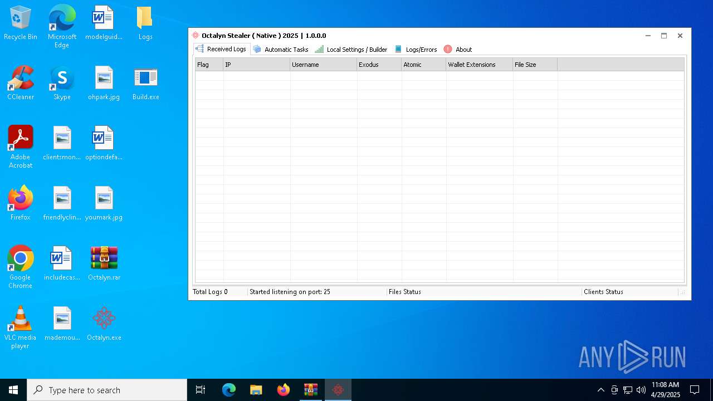Open the notification center icon
The image size is (713, 401).
tap(695, 390)
